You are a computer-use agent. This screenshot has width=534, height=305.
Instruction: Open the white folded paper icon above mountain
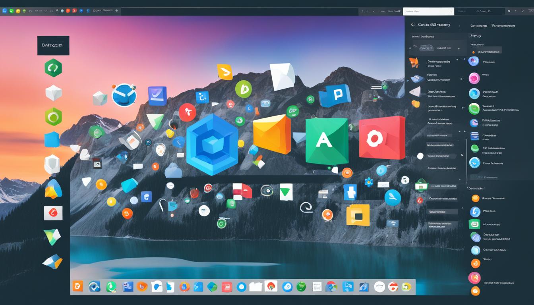[x=282, y=76]
